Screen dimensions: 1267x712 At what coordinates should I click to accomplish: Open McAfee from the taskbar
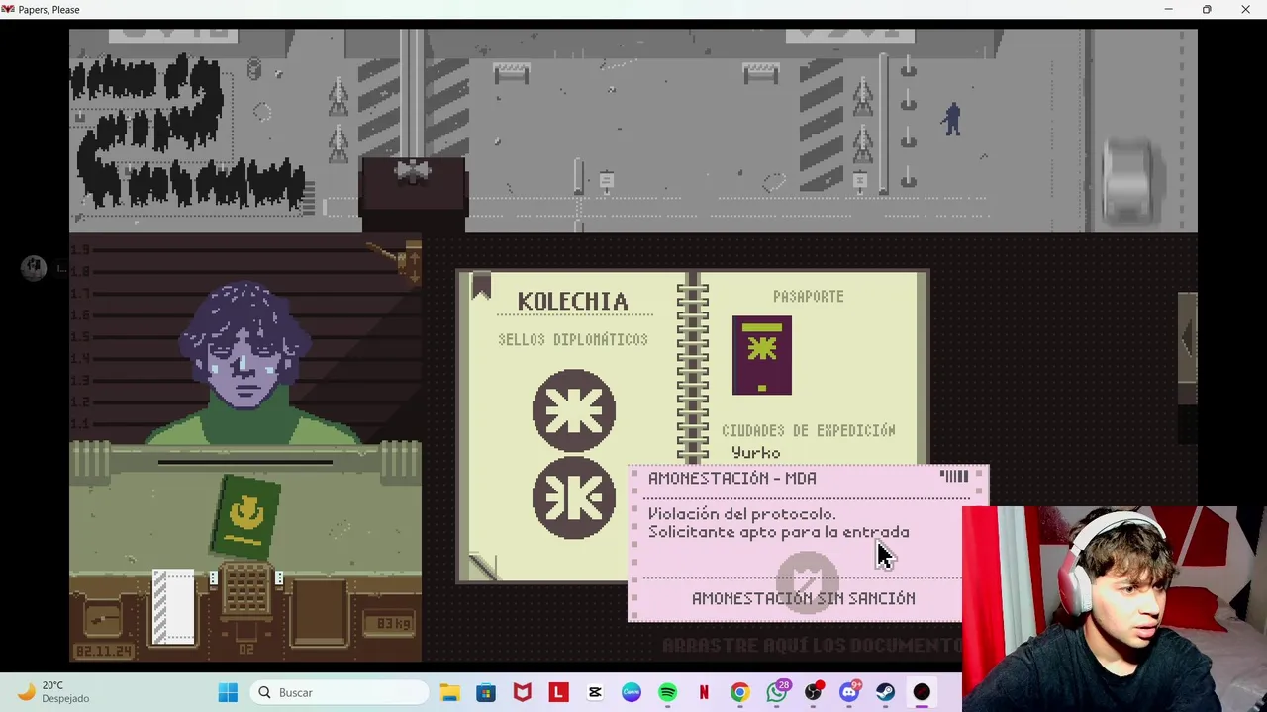click(x=523, y=693)
